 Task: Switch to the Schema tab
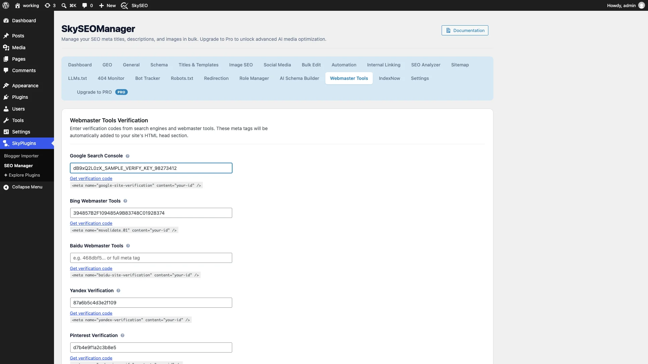(159, 65)
